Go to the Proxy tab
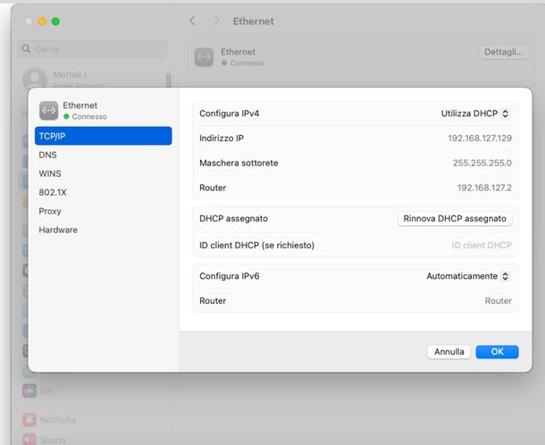 pos(50,211)
